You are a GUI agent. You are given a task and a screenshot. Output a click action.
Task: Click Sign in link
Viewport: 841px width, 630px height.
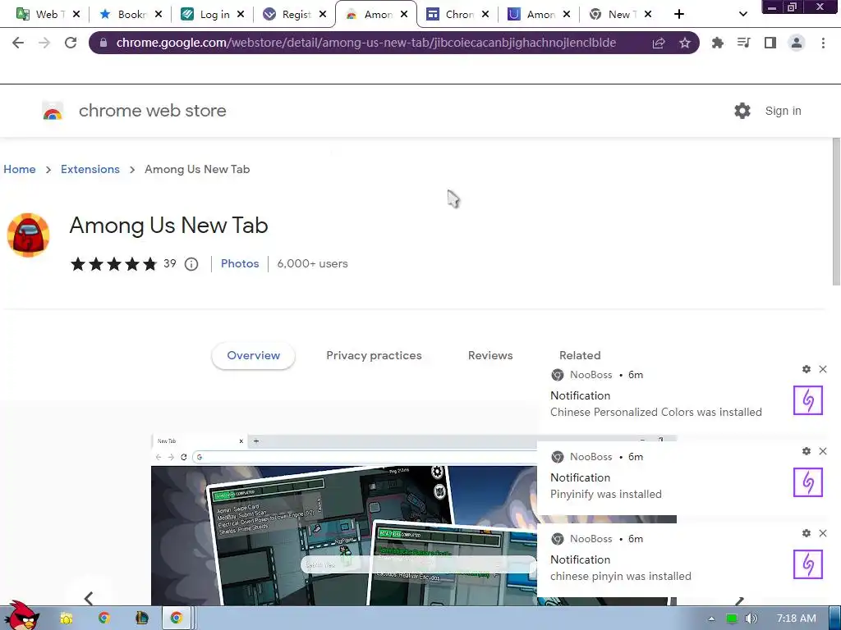pyautogui.click(x=783, y=111)
